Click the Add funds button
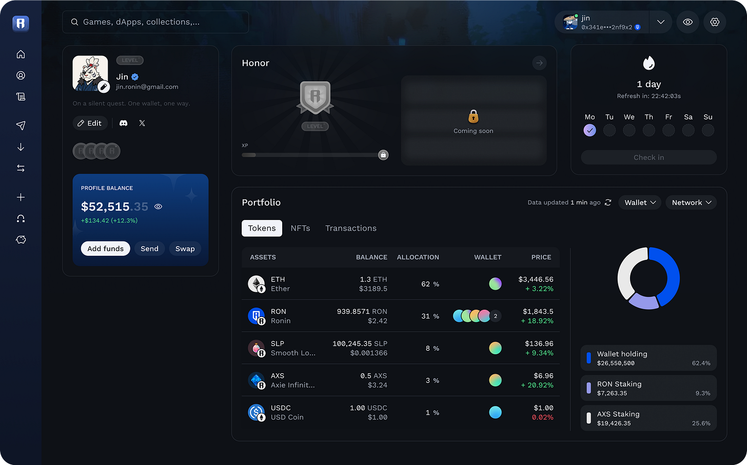 pyautogui.click(x=105, y=248)
